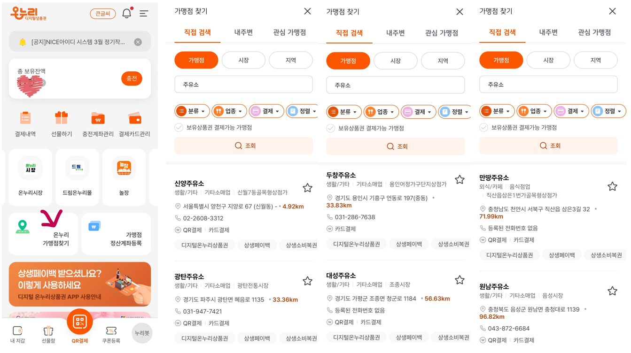
Task: Switch to 관심 가맹점 tab in third panel
Action: point(594,32)
